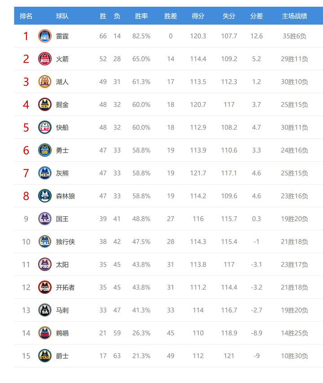The width and height of the screenshot is (323, 383).
Task: Click the Kings SAC team logo
Action: coord(45,219)
